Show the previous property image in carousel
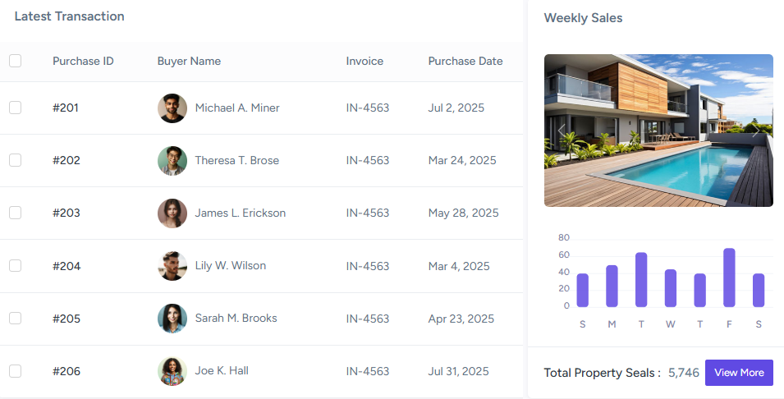 562,131
